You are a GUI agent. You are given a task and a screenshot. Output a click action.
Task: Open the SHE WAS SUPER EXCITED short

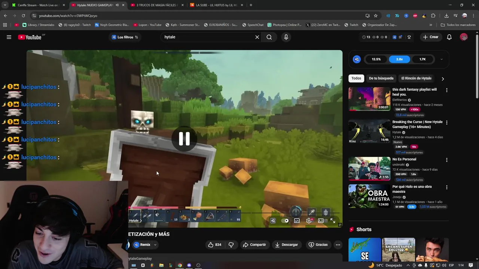[399, 250]
